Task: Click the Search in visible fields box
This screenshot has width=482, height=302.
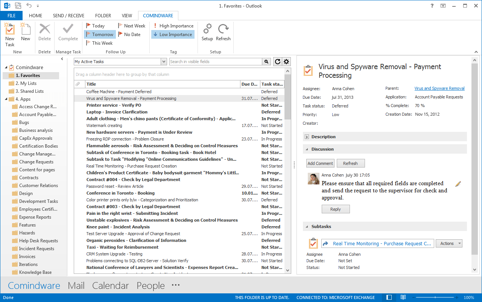Action: (x=216, y=62)
